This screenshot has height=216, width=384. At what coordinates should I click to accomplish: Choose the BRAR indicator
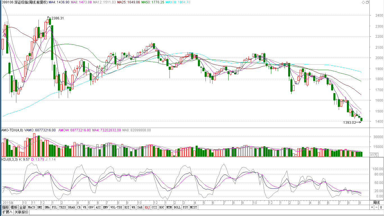(72, 207)
